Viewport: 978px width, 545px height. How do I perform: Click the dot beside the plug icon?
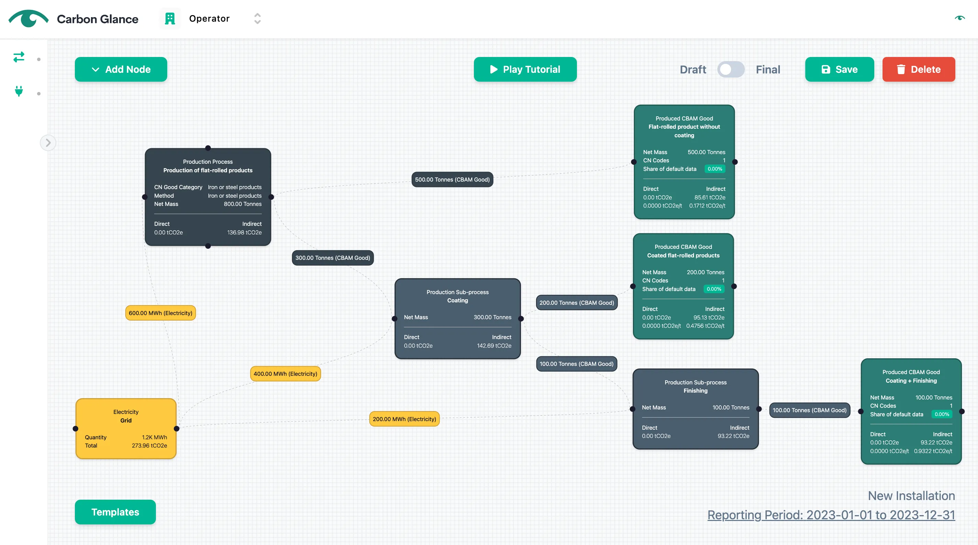(39, 93)
